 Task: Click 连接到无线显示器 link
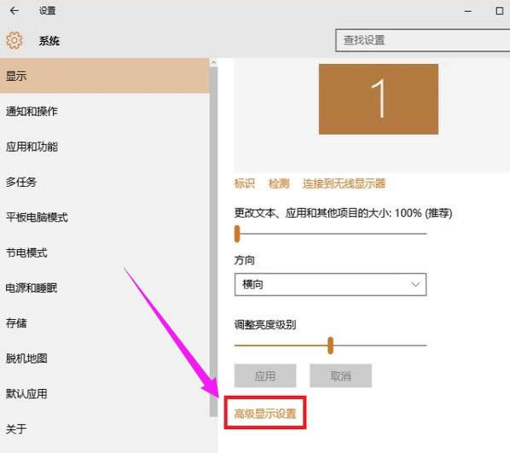[344, 183]
